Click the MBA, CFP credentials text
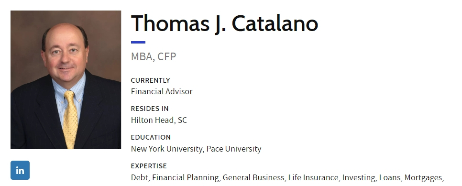Viewport: 462px width, 186px height. (x=153, y=56)
